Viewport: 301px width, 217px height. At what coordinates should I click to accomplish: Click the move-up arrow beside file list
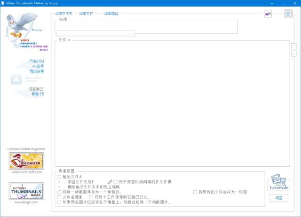click(x=293, y=46)
